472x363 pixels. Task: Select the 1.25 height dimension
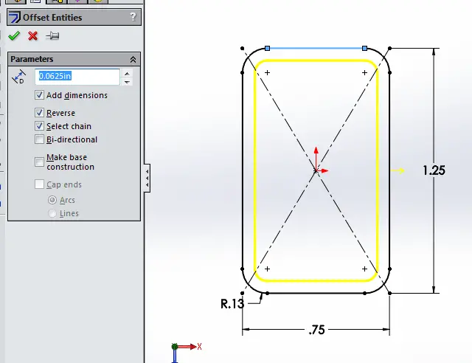point(434,170)
